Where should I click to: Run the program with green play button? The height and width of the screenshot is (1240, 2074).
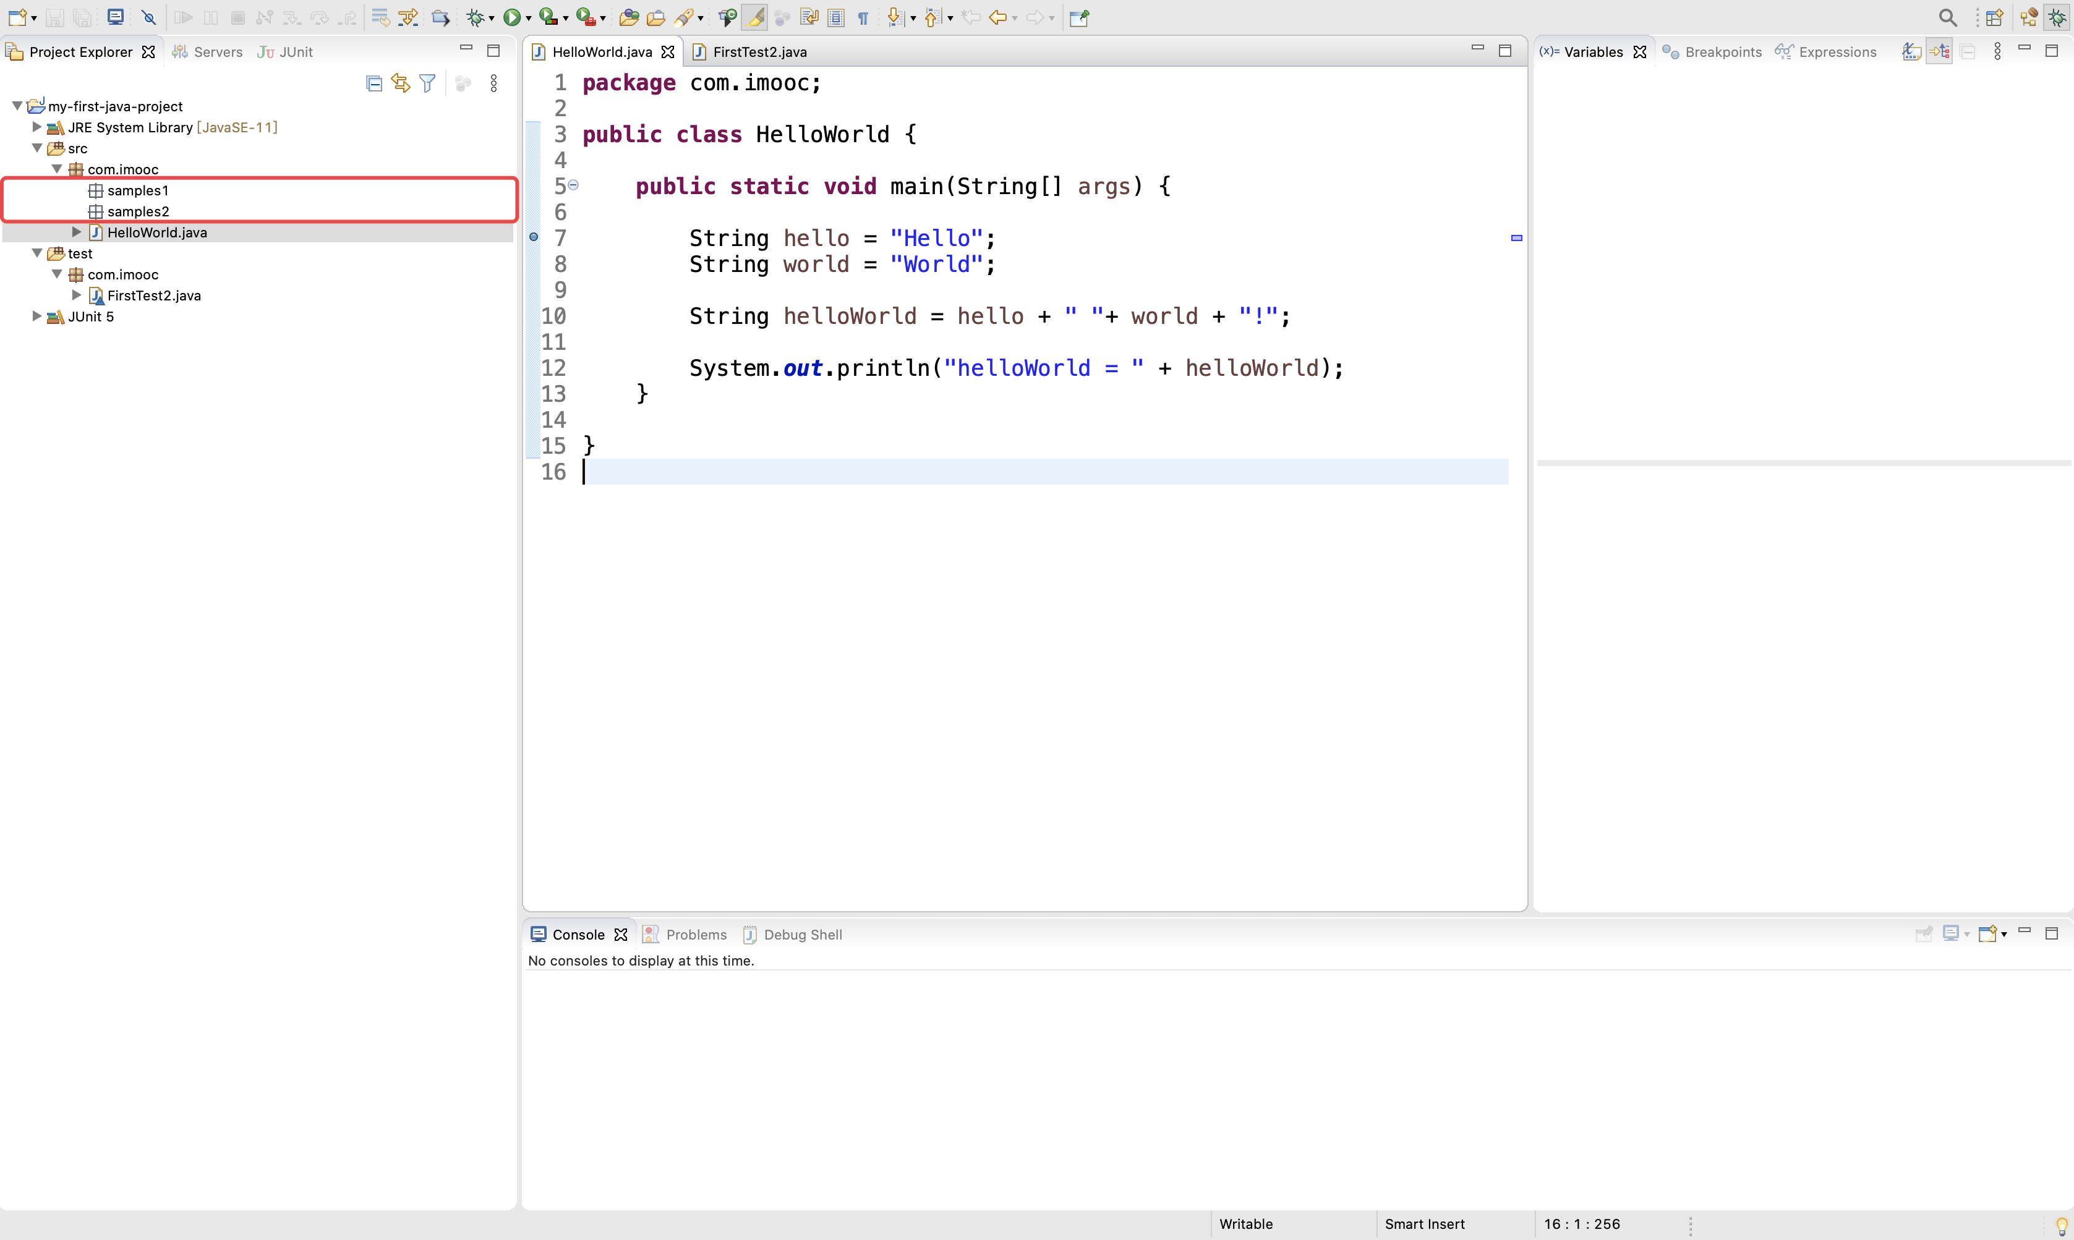pos(511,17)
